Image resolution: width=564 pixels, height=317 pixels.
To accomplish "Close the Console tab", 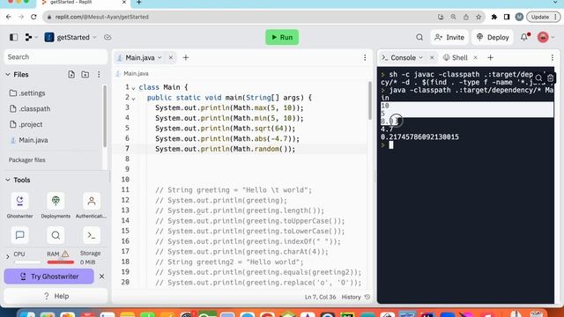I will (432, 57).
